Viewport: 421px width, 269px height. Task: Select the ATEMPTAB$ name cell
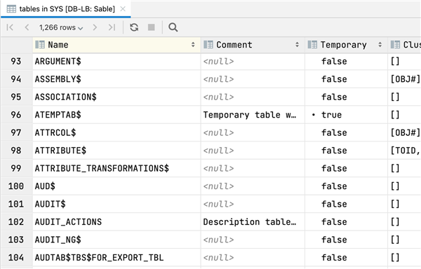tap(116, 115)
